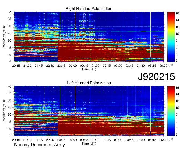Click the top plot's 'Time (UT)' axis label

[x=89, y=69]
